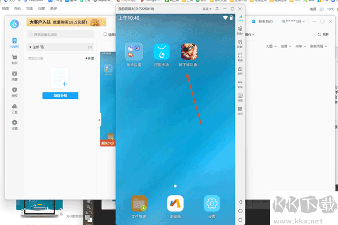Open the 浏览器 app in the phone dock
The height and width of the screenshot is (225, 338).
(x=175, y=206)
